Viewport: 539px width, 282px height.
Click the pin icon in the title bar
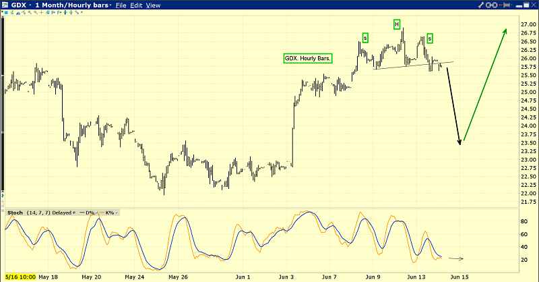pyautogui.click(x=505, y=5)
